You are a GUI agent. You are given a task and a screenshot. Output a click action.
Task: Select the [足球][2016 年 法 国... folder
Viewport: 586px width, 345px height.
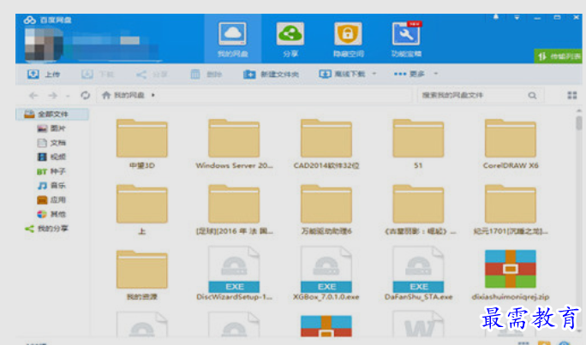point(234,210)
